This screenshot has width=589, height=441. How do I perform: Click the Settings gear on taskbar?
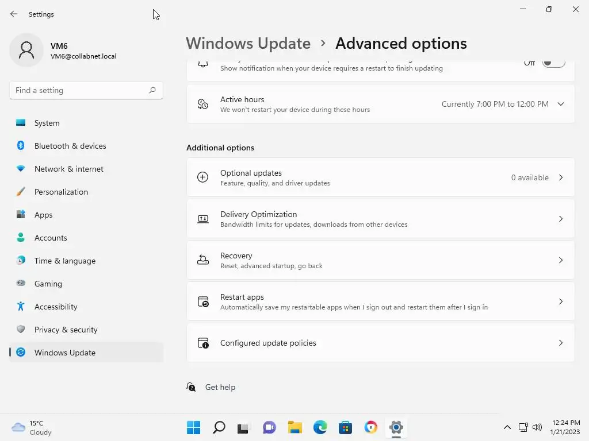396,427
